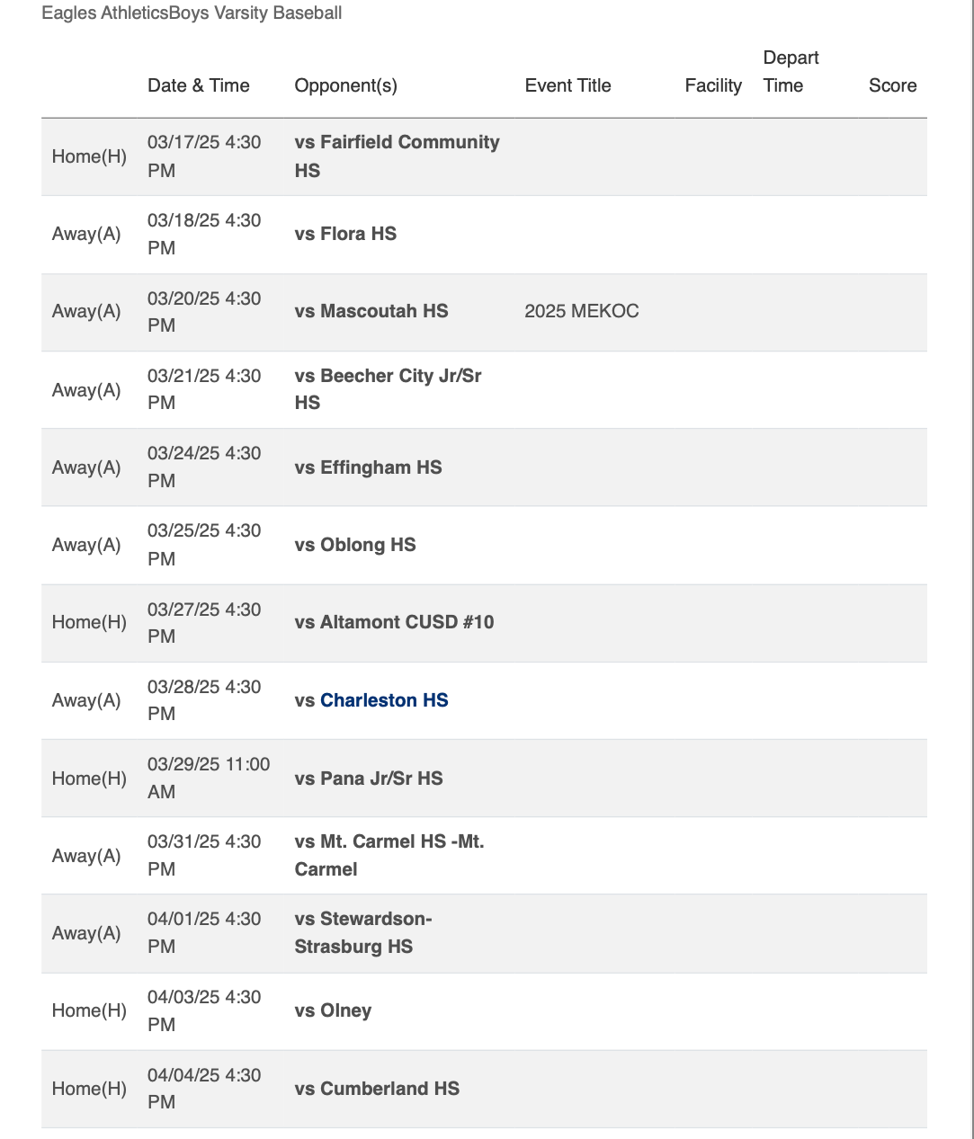The width and height of the screenshot is (974, 1139).
Task: Click the Event Title column header
Action: coord(568,85)
